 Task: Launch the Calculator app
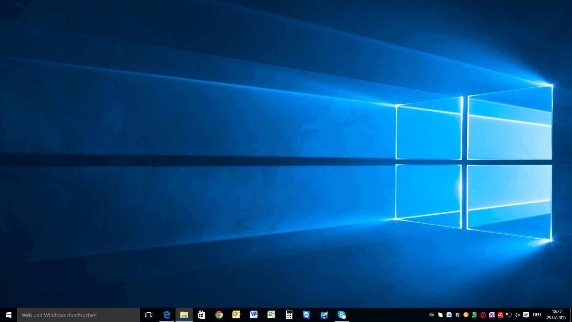click(x=289, y=315)
